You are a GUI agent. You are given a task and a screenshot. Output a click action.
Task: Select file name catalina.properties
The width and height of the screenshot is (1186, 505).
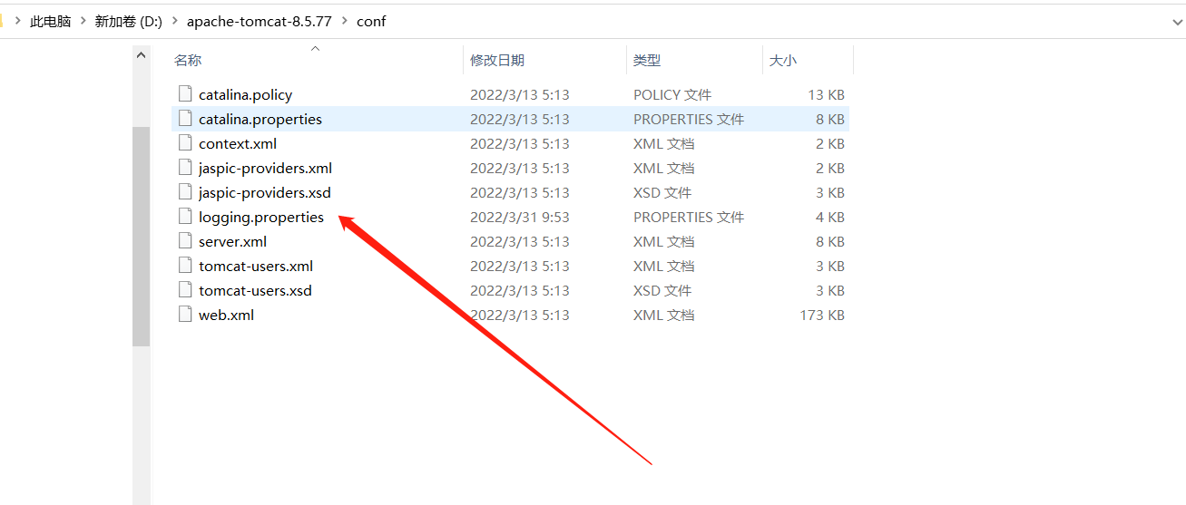[x=260, y=119]
